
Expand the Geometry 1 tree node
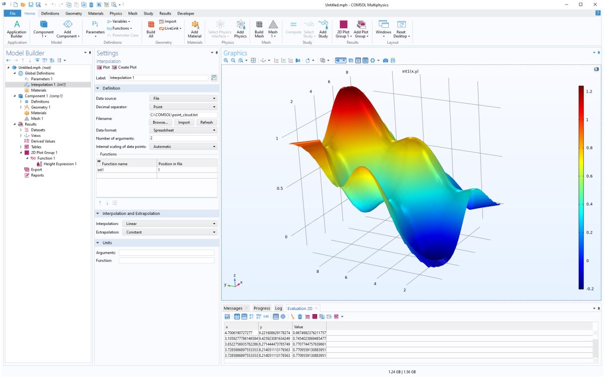(21, 107)
